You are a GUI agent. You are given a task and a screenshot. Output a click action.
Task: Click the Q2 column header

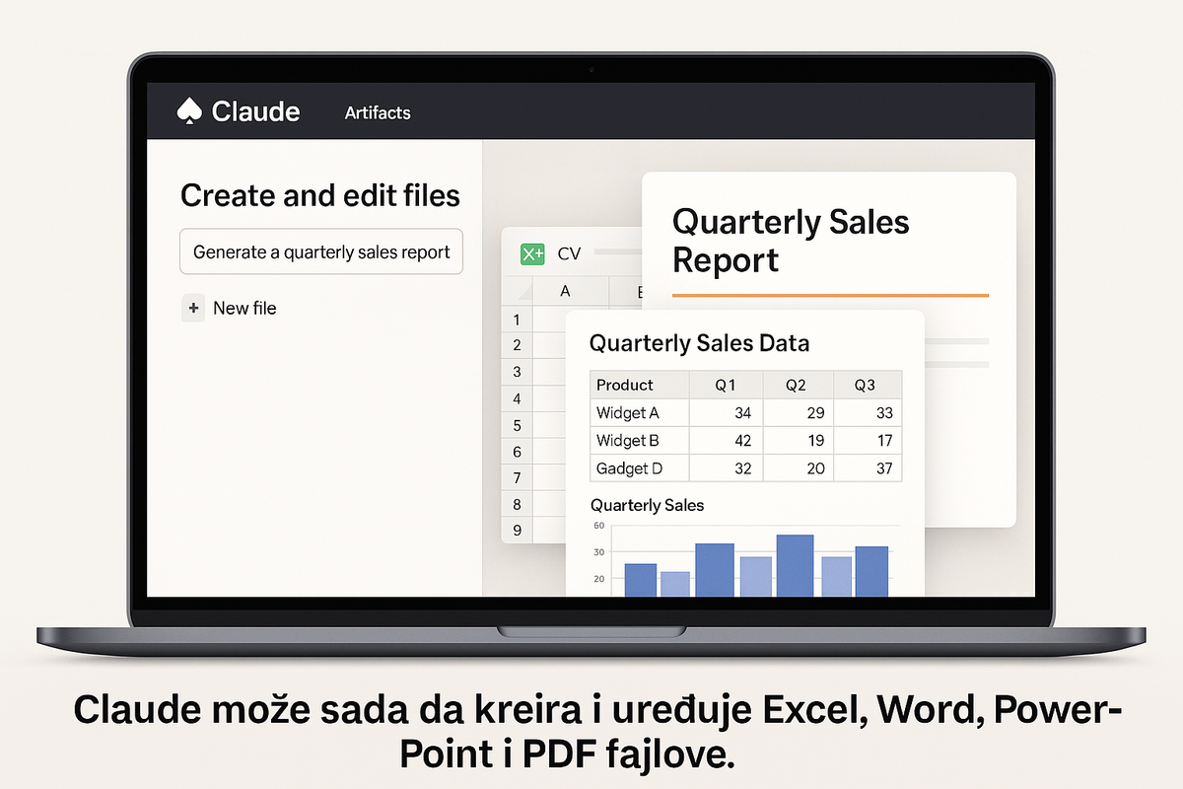(x=797, y=385)
